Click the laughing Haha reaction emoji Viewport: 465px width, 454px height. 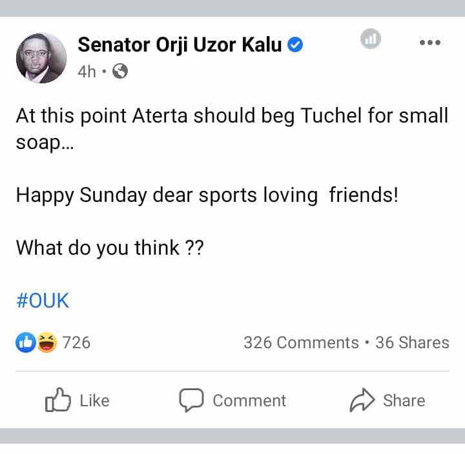(47, 342)
